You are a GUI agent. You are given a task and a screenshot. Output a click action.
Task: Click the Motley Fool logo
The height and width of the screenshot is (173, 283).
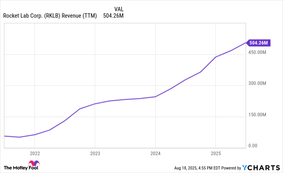coord(22,166)
